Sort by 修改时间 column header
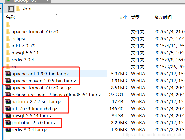Screen dimensions: 185x140 click(x=163, y=17)
